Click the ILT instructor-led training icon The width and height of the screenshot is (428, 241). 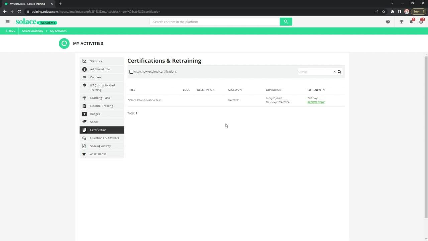click(x=84, y=85)
